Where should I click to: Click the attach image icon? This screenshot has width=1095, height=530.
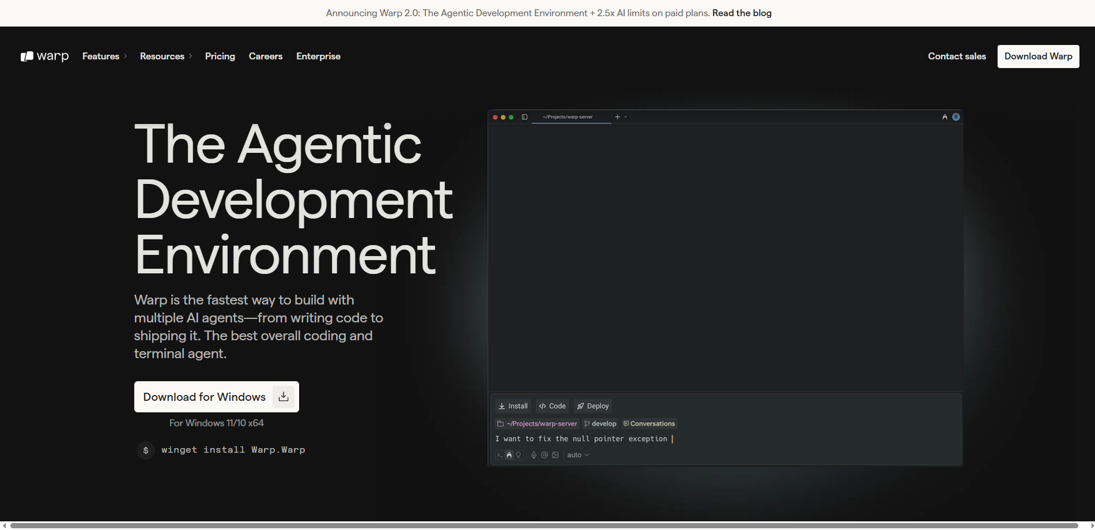point(556,455)
